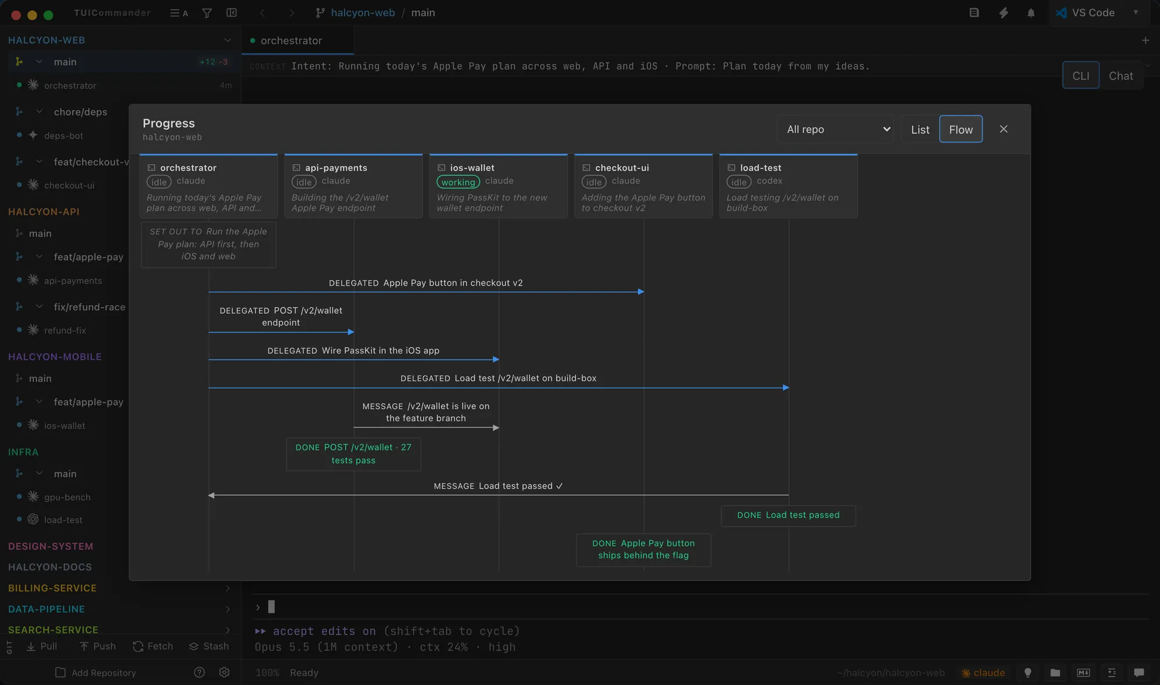This screenshot has height=685, width=1160.
Task: Click Add Repository
Action: coord(96,673)
